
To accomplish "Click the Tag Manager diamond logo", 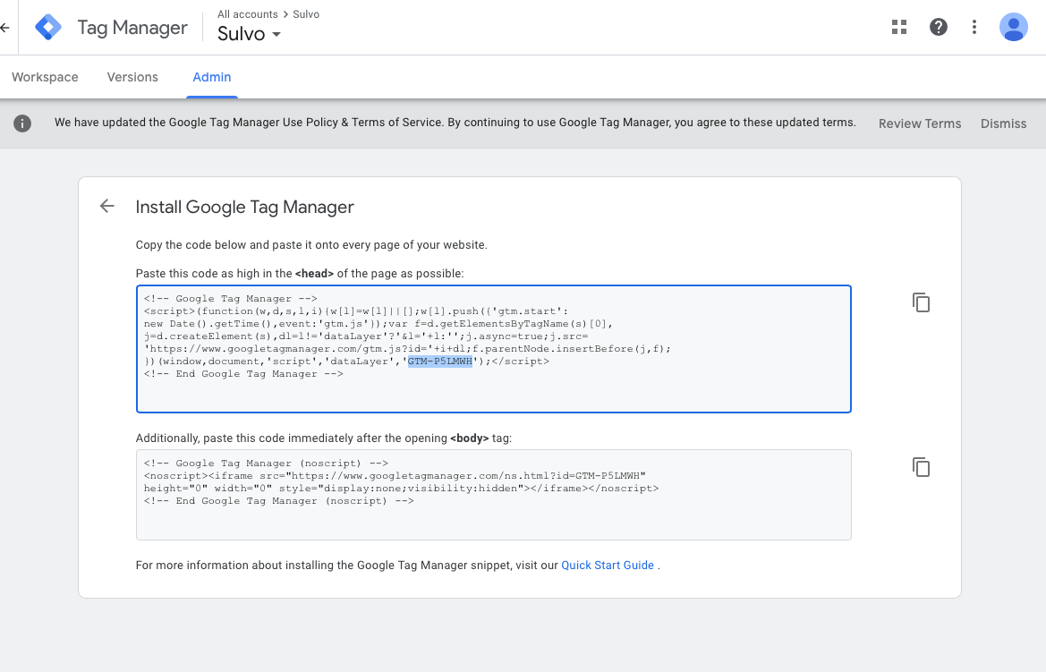I will click(48, 28).
